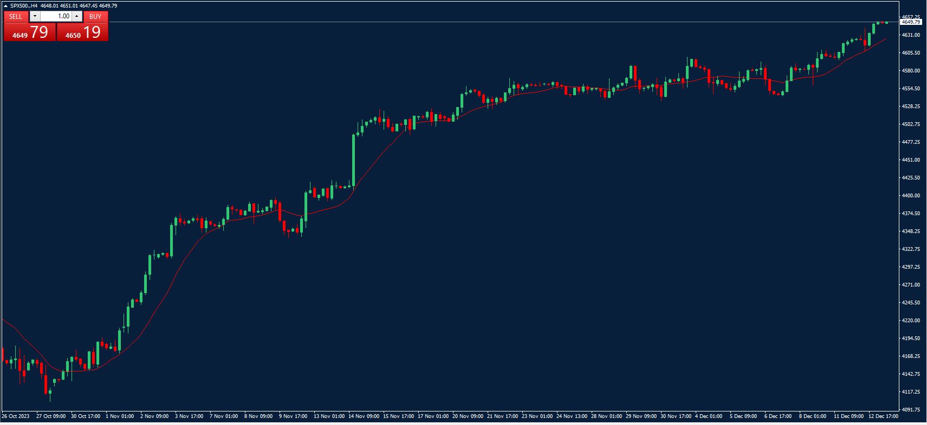Screen dimensions: 927x425
Task: Click the 4451.00 price scale label
Action: [x=911, y=160]
